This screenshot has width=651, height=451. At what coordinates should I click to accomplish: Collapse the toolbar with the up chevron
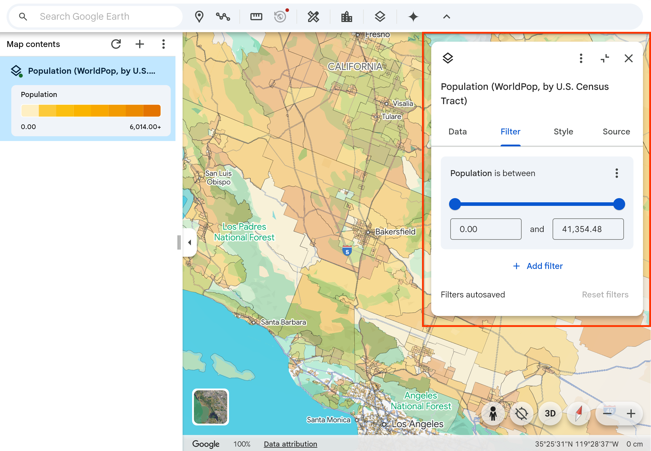click(x=446, y=17)
